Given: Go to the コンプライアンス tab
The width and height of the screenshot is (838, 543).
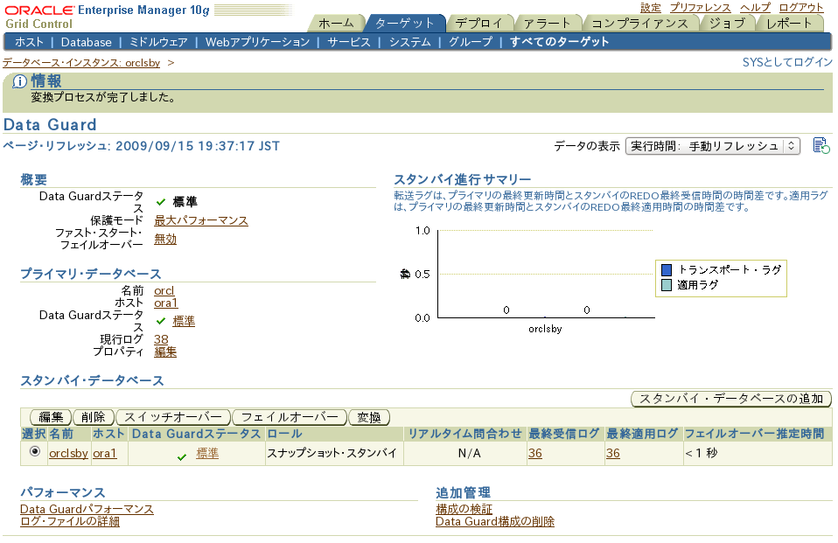Looking at the screenshot, I should [639, 23].
